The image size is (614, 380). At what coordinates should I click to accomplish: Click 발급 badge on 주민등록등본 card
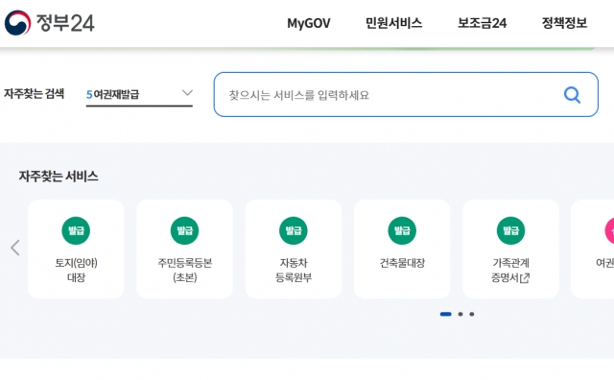click(x=185, y=230)
